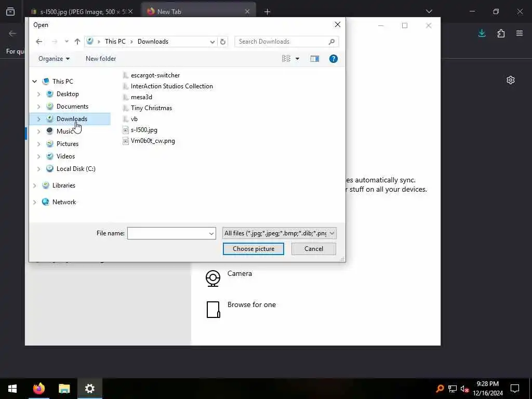Open Firefox extensions menu
This screenshot has height=399, width=532.
(501, 33)
